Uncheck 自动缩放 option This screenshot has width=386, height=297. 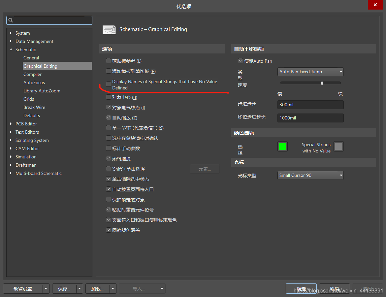108,118
